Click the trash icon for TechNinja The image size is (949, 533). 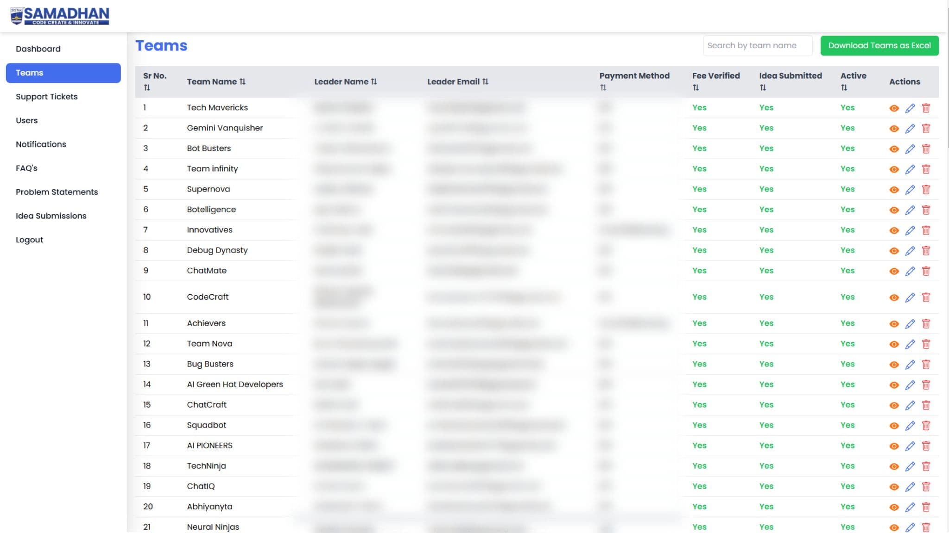pyautogui.click(x=926, y=466)
